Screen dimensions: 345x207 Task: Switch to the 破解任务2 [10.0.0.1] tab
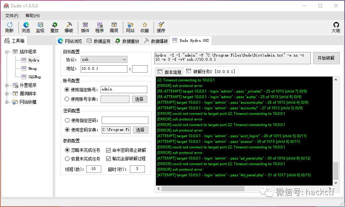[211, 72]
